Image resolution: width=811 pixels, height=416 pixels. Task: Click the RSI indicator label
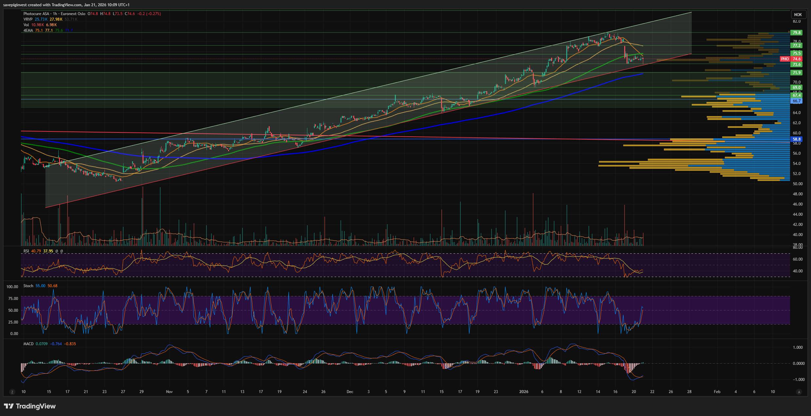(26, 251)
